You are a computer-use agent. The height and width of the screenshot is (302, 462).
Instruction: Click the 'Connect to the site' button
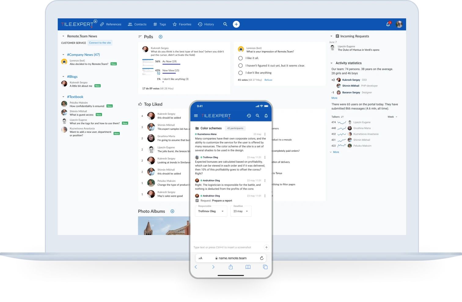point(100,43)
